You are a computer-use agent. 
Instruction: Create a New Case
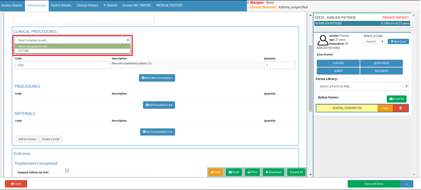tap(398, 42)
